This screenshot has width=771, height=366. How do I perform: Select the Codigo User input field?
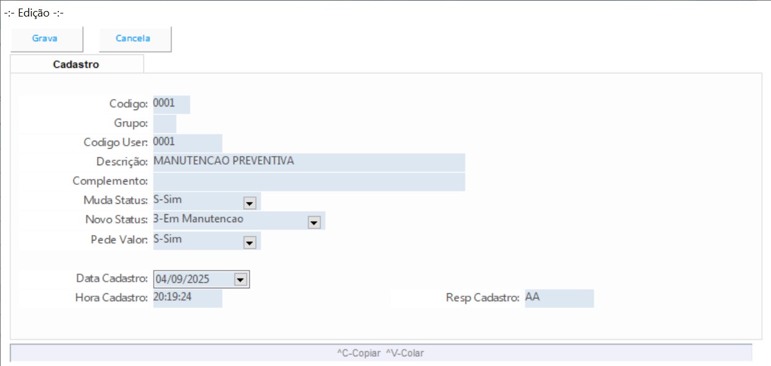187,143
